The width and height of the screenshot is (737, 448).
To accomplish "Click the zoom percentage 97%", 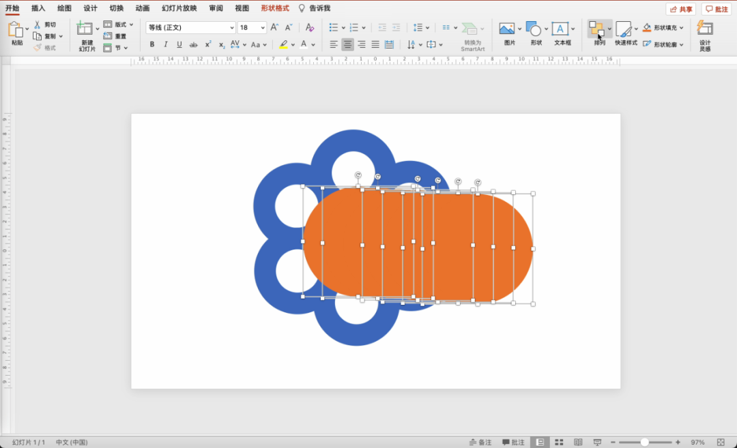I will tap(697, 443).
